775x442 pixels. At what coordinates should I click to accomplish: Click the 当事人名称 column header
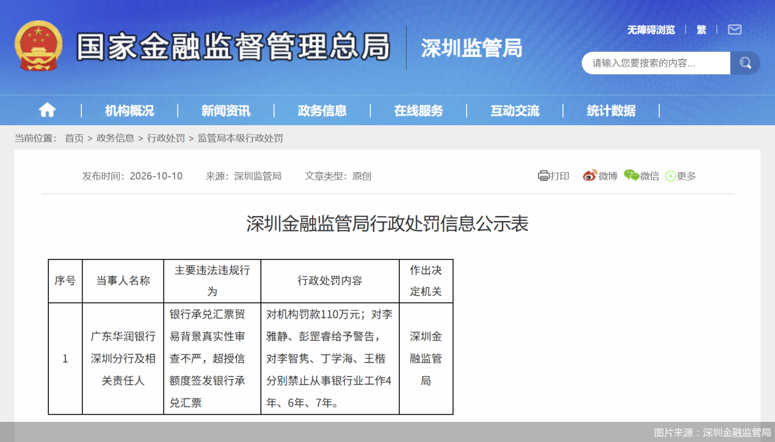click(x=123, y=281)
